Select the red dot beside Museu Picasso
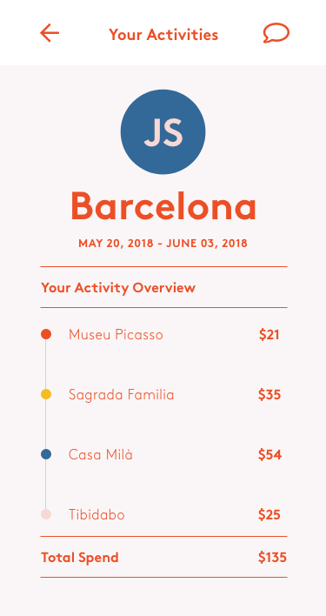This screenshot has height=616, width=326. pos(46,334)
